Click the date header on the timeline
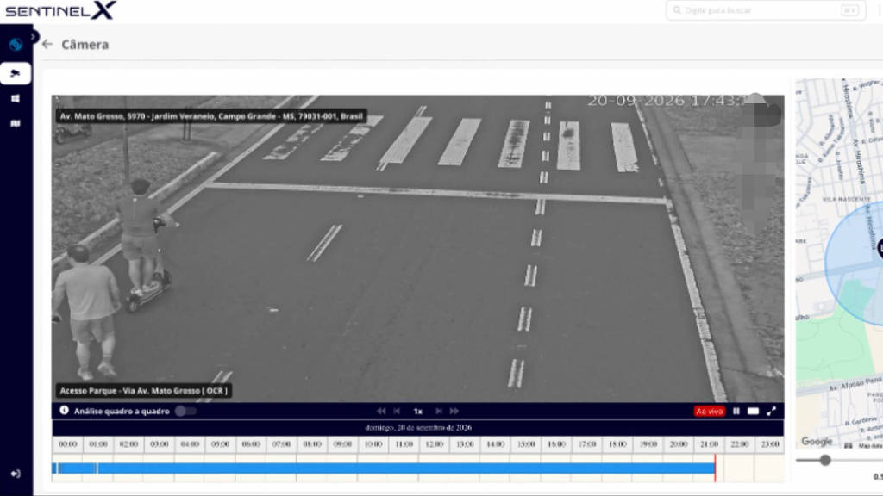 coord(418,428)
